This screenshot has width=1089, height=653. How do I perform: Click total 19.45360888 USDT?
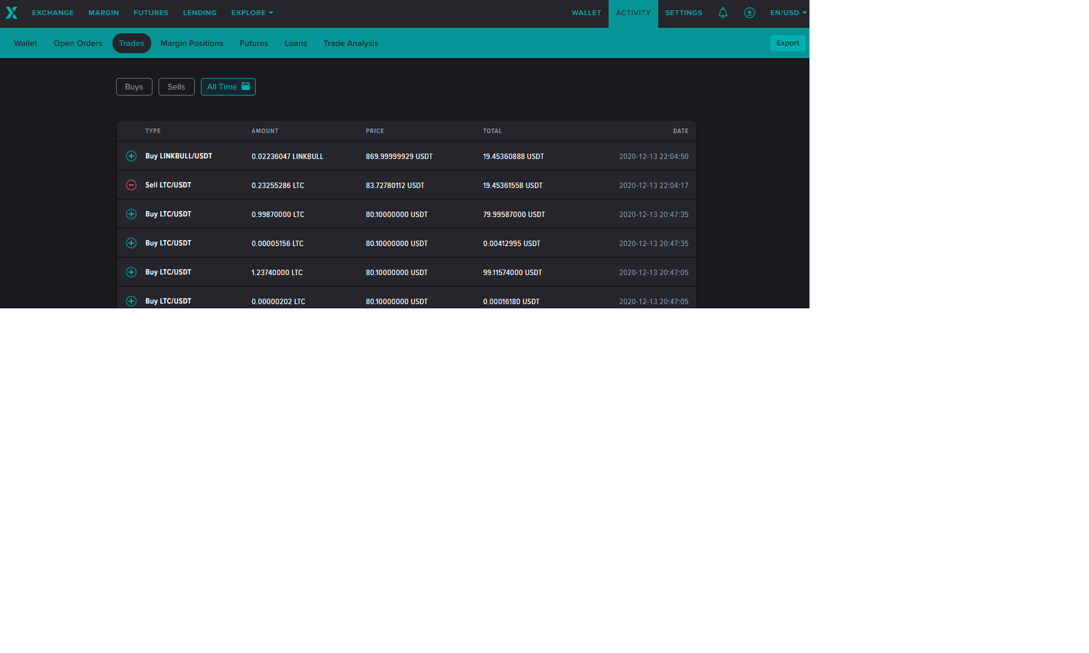(x=514, y=156)
